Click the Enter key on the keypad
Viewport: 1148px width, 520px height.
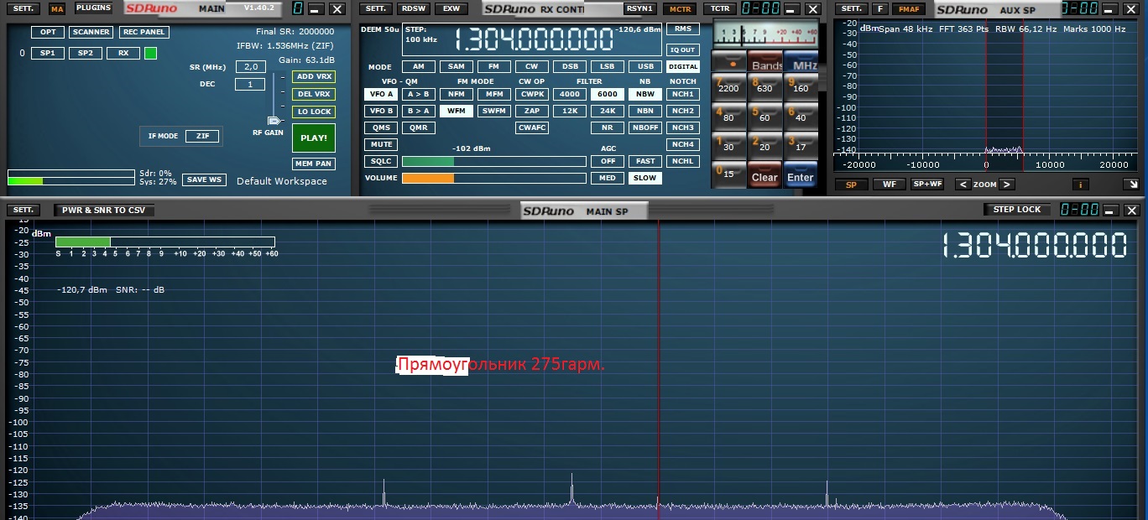pyautogui.click(x=801, y=174)
